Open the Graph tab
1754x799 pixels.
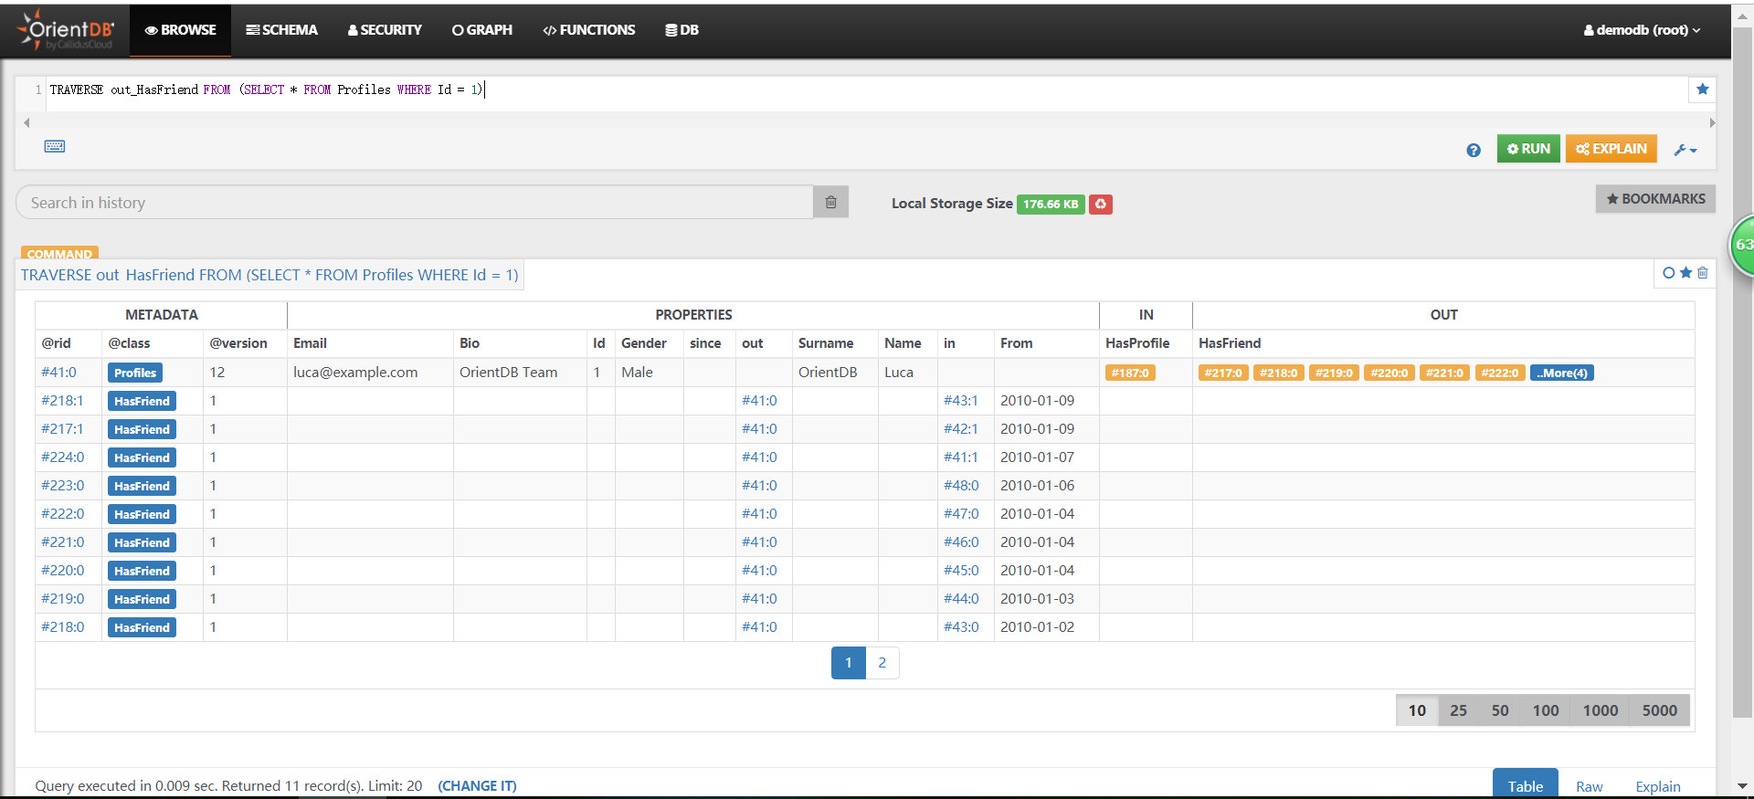pyautogui.click(x=481, y=30)
